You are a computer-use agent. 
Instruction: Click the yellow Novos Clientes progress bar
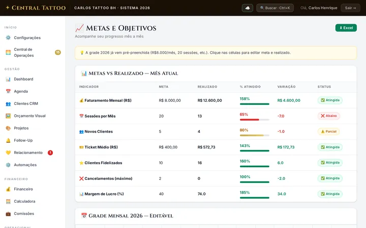[x=255, y=135]
